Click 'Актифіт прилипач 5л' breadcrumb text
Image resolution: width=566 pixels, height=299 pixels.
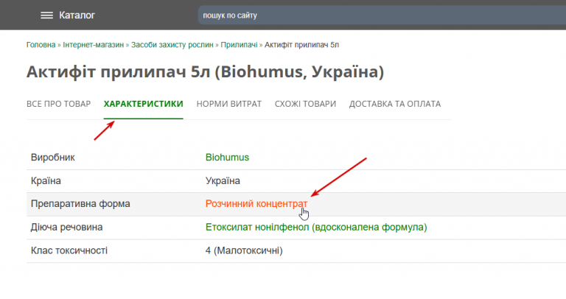point(301,45)
